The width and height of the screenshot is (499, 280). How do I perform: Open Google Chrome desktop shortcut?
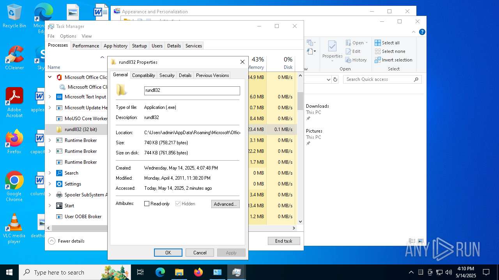tap(14, 186)
